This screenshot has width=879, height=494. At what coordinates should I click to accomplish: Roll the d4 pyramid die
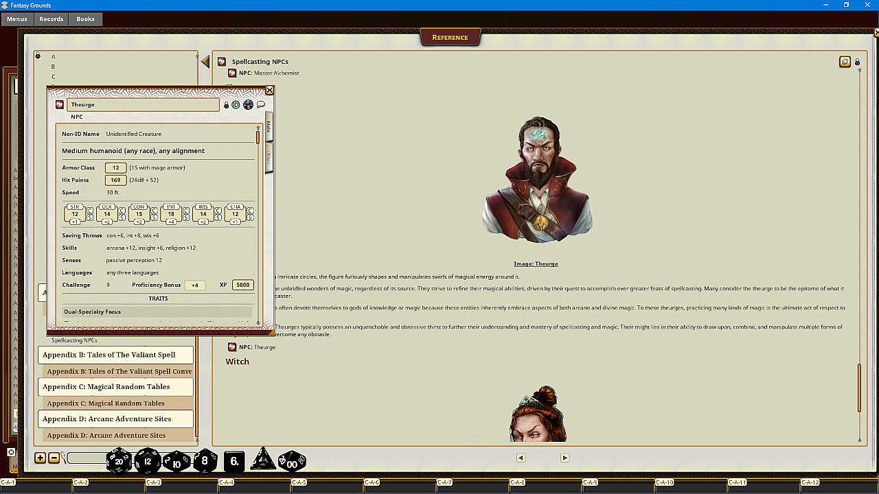coord(262,460)
